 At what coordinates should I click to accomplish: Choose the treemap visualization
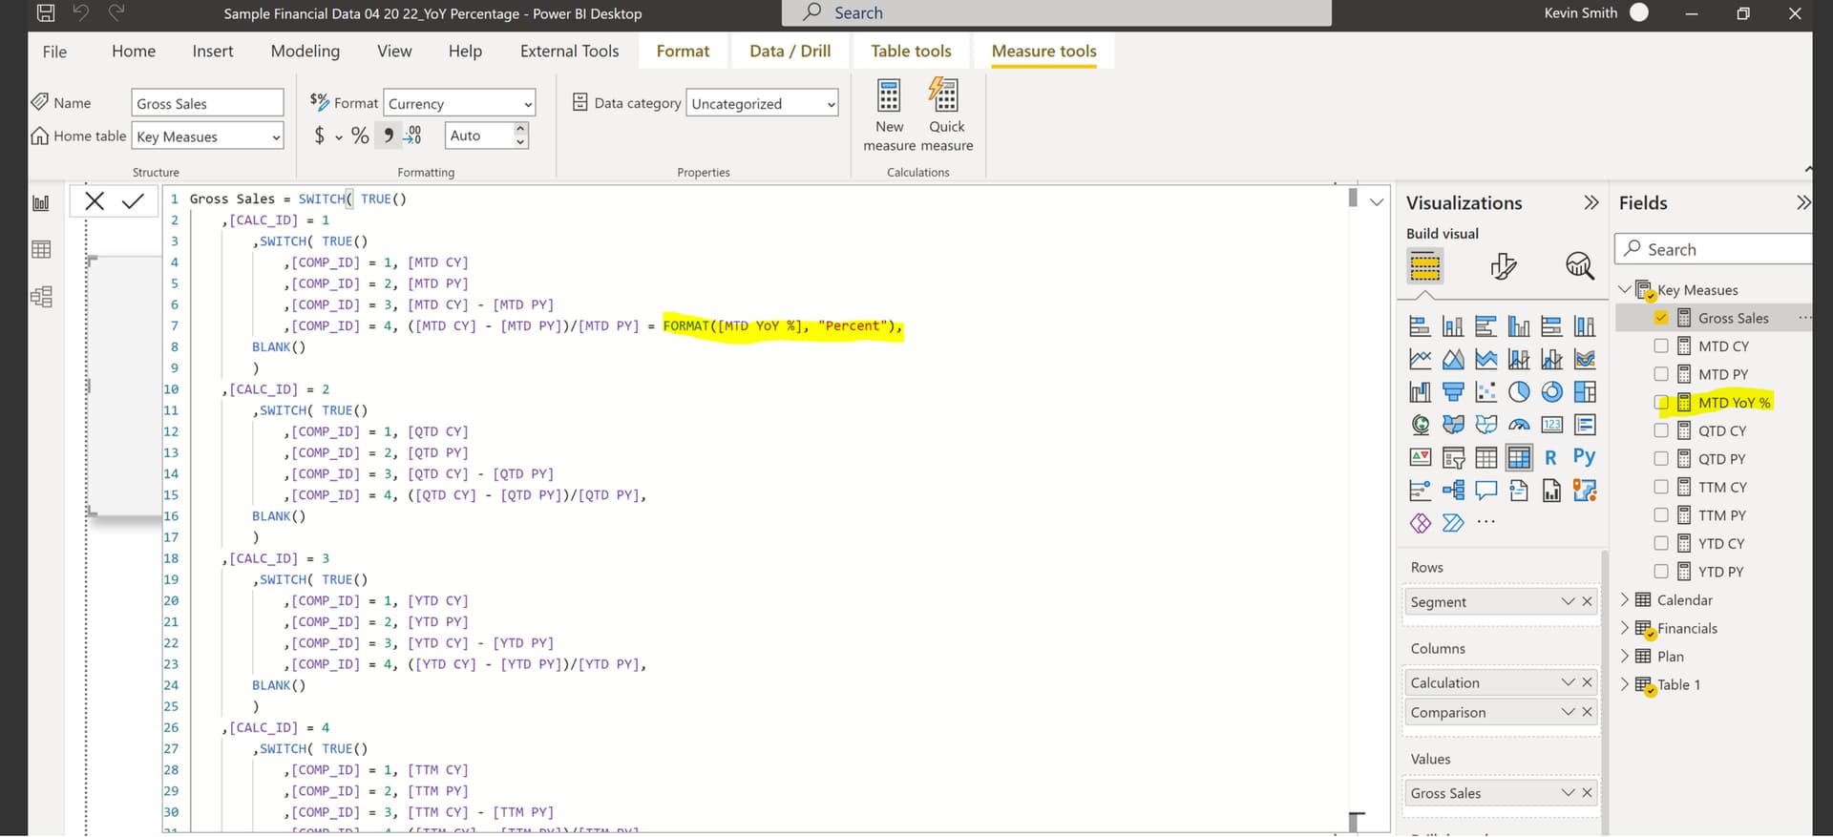(1585, 391)
